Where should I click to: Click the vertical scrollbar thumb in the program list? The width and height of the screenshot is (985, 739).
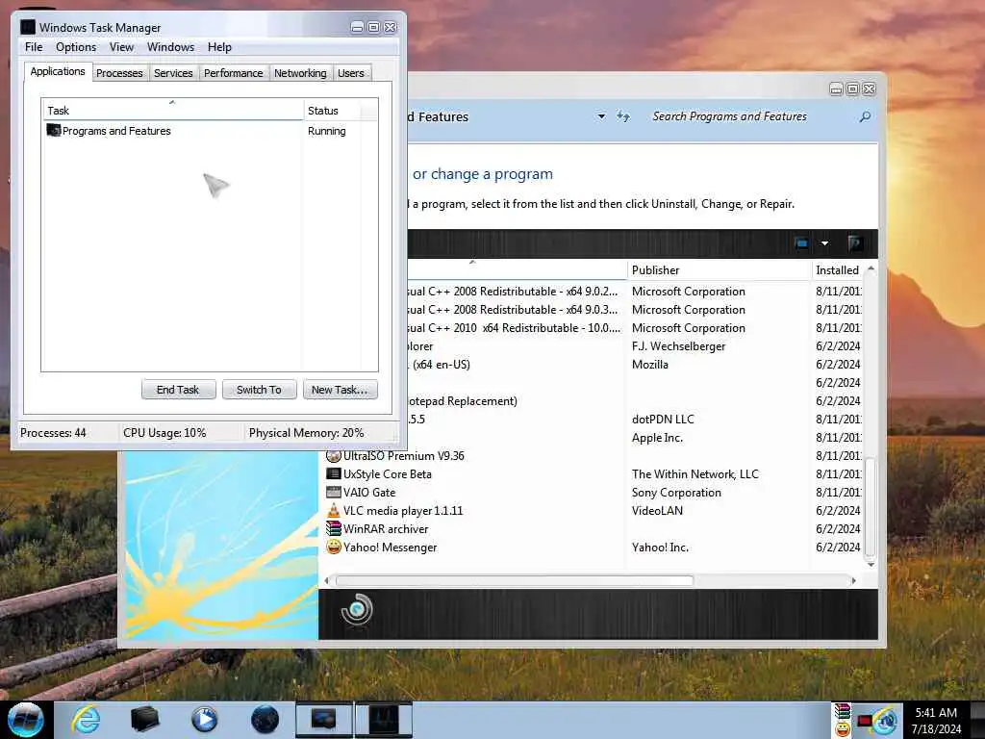tap(870, 508)
